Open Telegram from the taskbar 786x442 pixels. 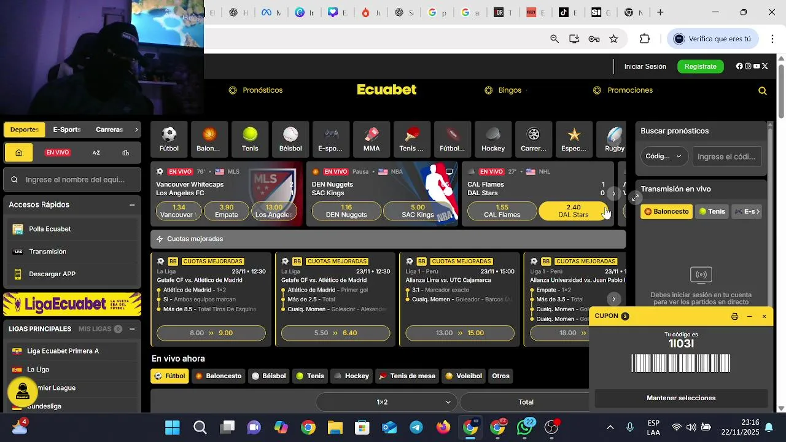tap(416, 427)
